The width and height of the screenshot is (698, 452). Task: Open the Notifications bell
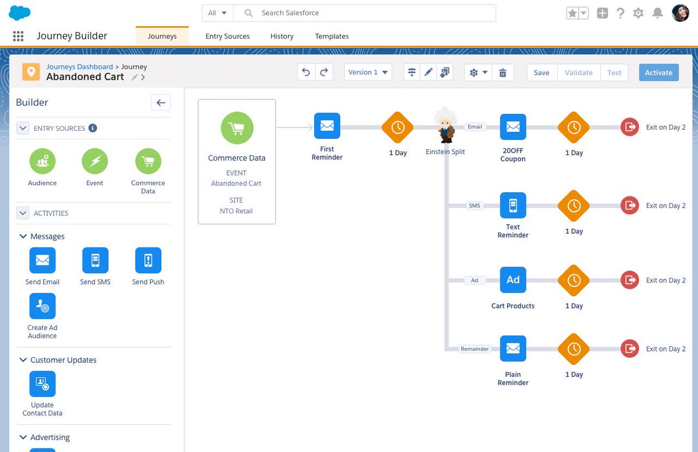pos(658,13)
